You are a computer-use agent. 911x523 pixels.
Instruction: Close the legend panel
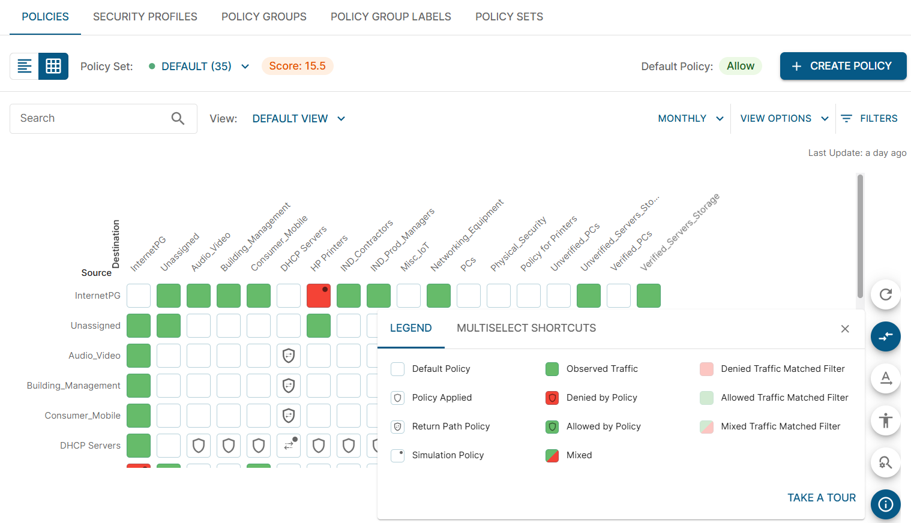(x=845, y=329)
